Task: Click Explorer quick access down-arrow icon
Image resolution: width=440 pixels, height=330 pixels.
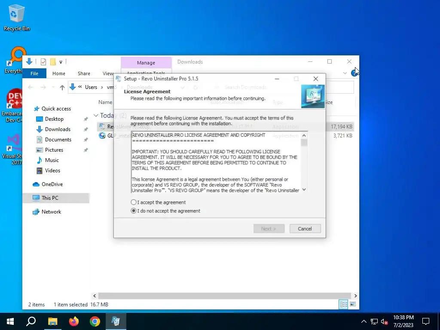Action: pos(29,61)
